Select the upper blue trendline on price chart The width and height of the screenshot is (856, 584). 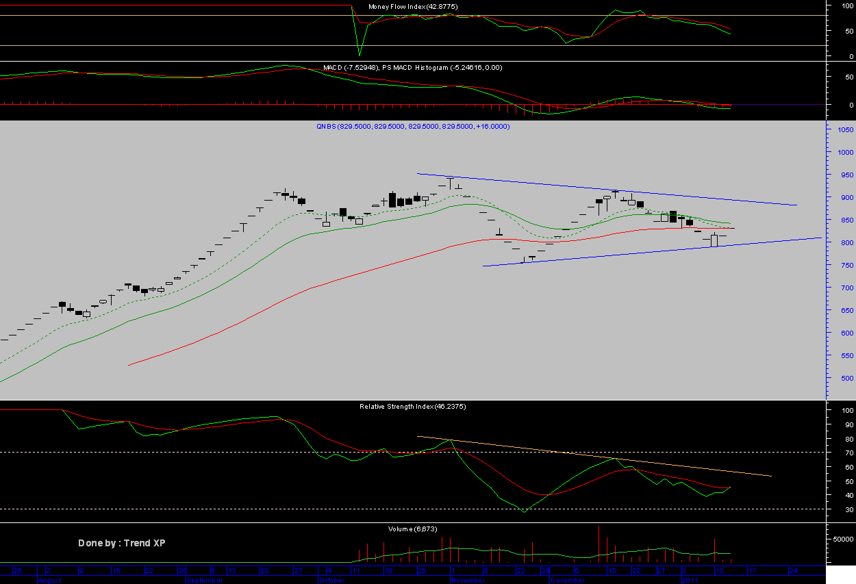pyautogui.click(x=607, y=189)
